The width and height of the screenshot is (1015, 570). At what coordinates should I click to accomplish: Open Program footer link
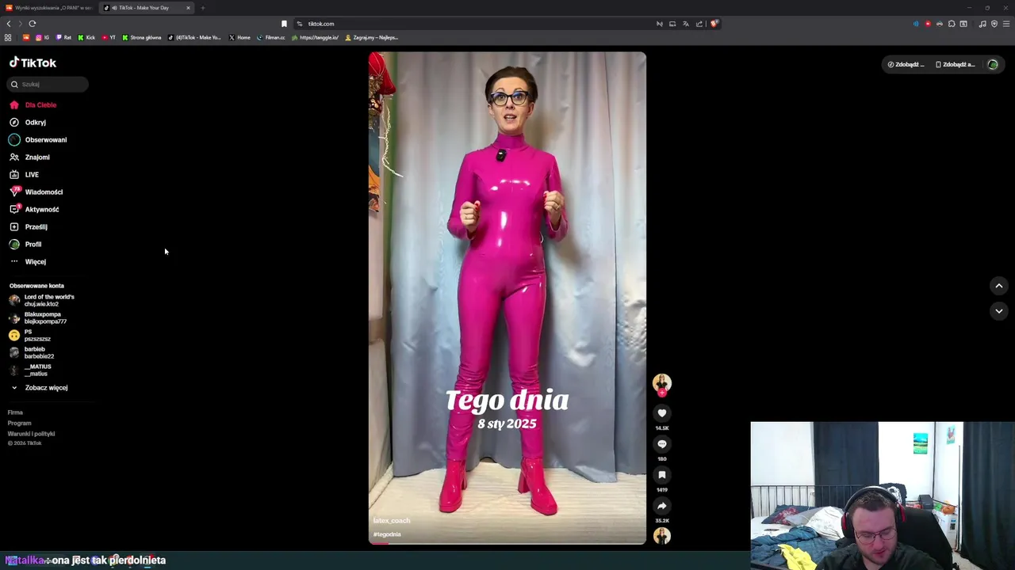pyautogui.click(x=19, y=424)
